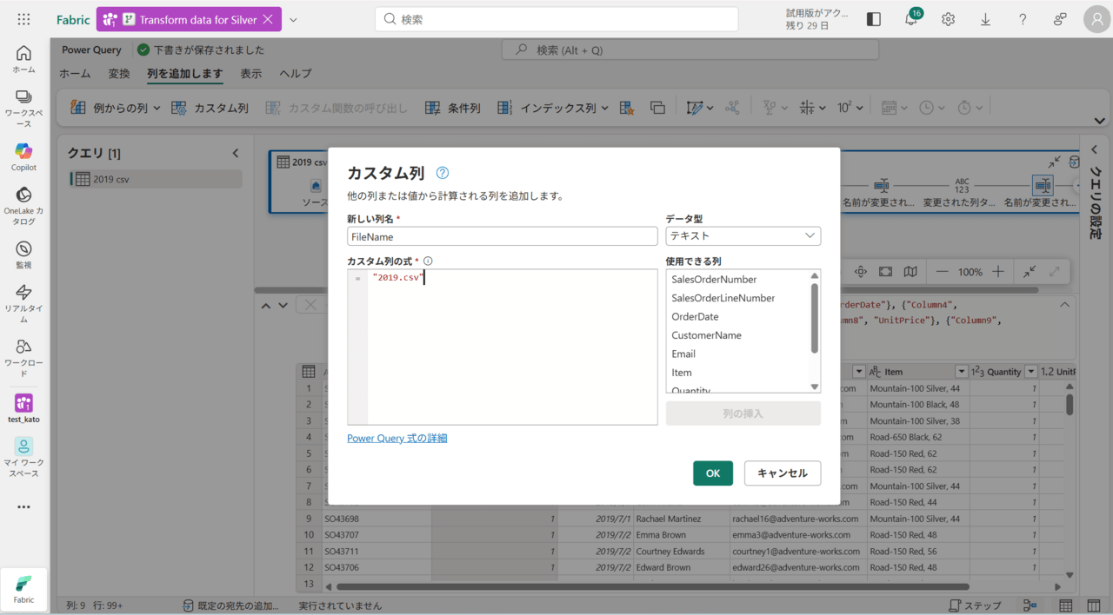Click the キャンセル button
The width and height of the screenshot is (1113, 615).
click(x=782, y=473)
